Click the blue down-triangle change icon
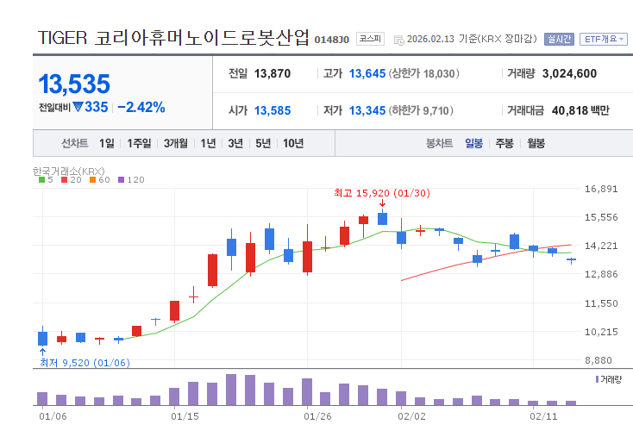 pyautogui.click(x=78, y=107)
